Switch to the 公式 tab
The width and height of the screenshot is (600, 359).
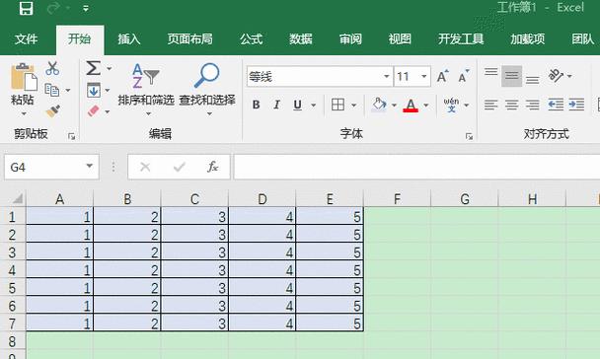(x=251, y=39)
